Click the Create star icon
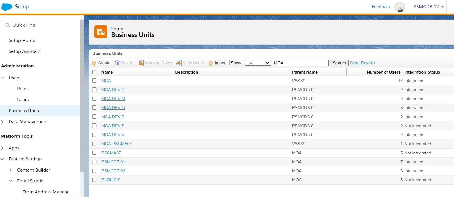Screen dimensions: 454x197 [x=94, y=63]
